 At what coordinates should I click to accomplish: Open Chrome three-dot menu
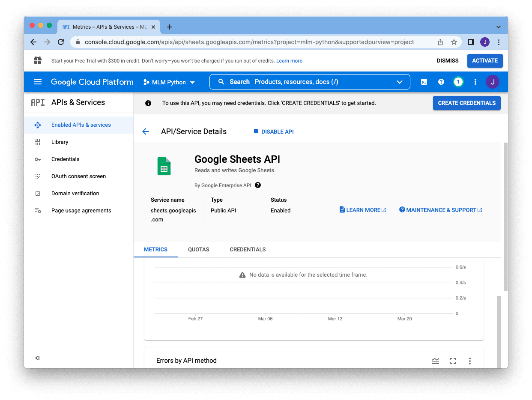coord(499,42)
